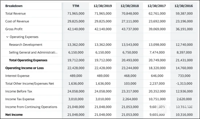
Task: Select Cost of Revenue value 27,111,000
Action: coord(130,21)
